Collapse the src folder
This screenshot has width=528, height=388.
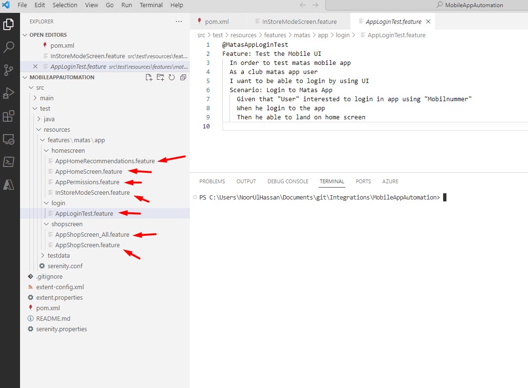pyautogui.click(x=31, y=87)
